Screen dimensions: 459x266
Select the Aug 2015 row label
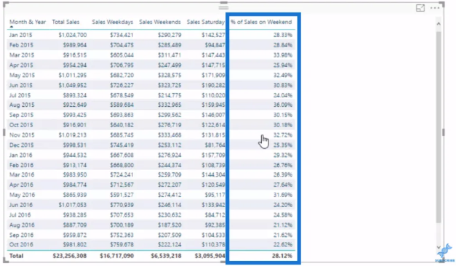22,105
